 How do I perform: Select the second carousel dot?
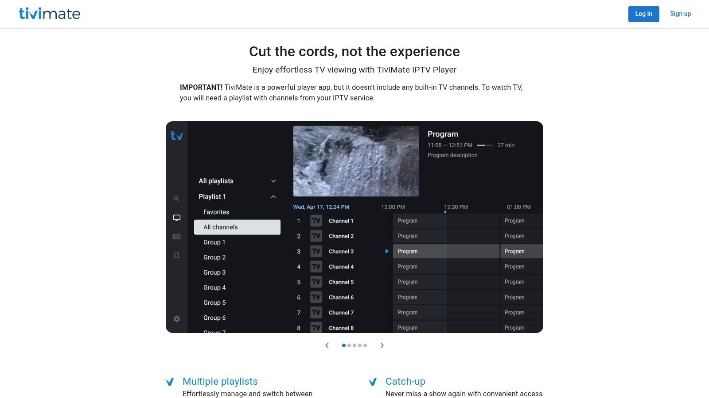pos(349,345)
